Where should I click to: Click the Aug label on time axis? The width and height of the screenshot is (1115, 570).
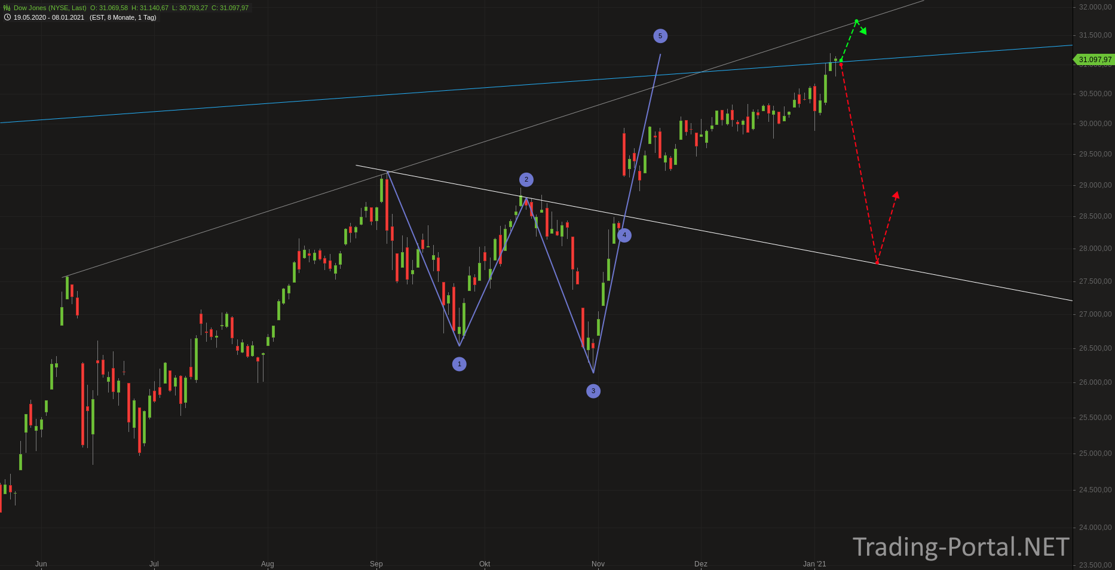[x=268, y=564]
